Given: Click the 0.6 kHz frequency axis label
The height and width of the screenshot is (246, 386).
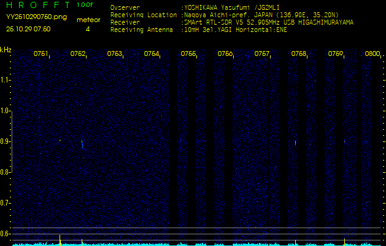Looking at the screenshot, I should point(5,234).
